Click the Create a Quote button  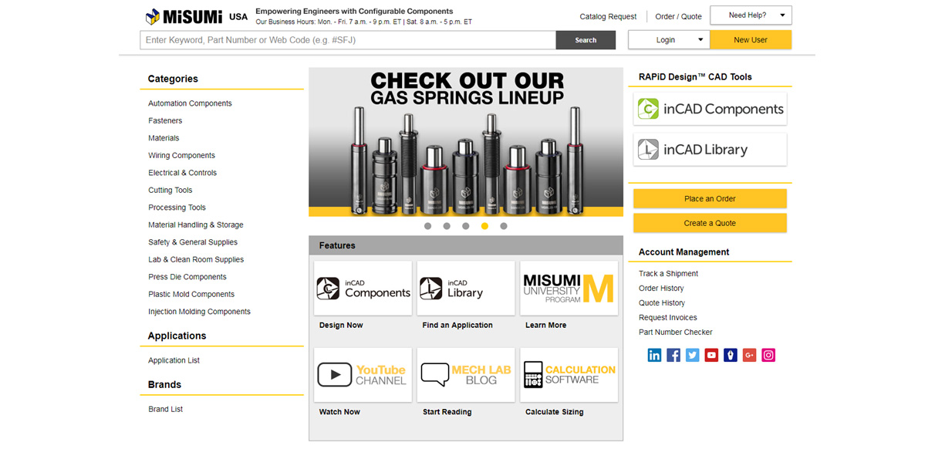(x=710, y=223)
